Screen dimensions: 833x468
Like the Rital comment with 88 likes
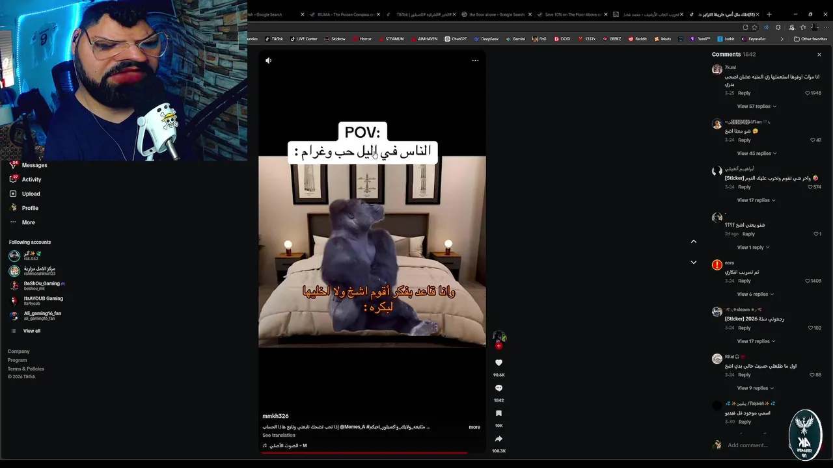tap(813, 375)
